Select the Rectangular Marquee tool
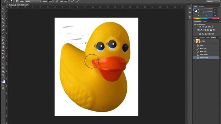Viewport: 221px width, 124px height. 3,12
